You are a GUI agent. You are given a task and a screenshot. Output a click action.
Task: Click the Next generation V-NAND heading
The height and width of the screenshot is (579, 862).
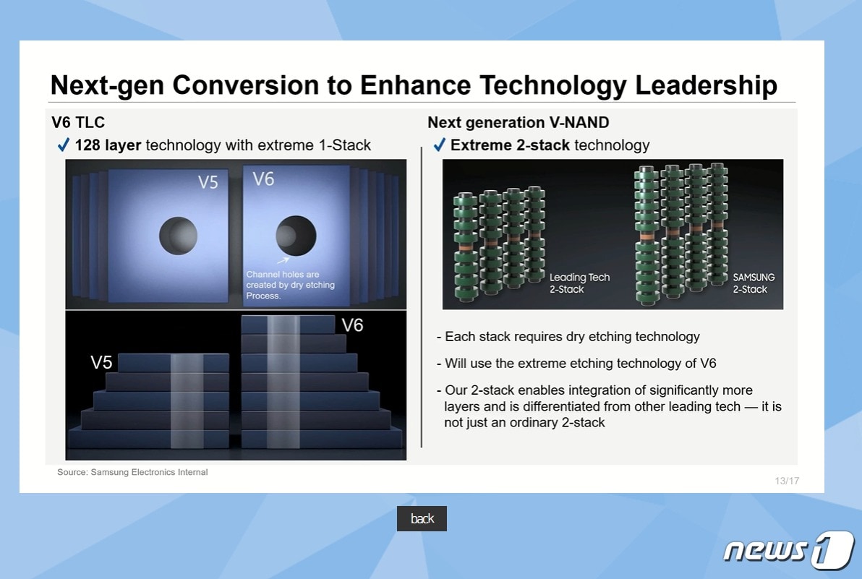tap(519, 122)
